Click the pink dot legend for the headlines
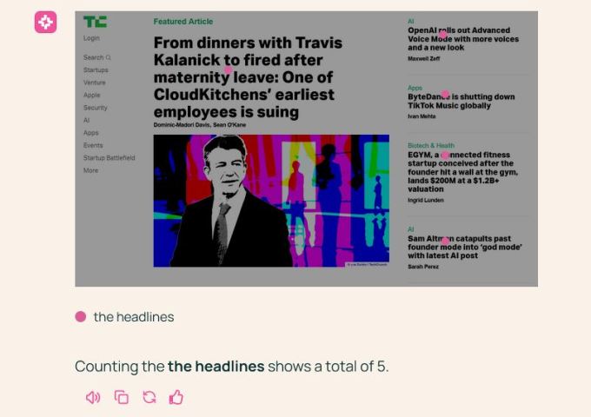Screen dimensions: 591x417 80,317
